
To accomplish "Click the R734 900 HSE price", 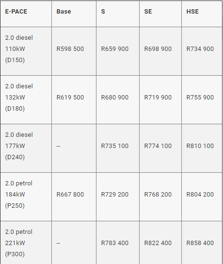I will click(200, 49).
